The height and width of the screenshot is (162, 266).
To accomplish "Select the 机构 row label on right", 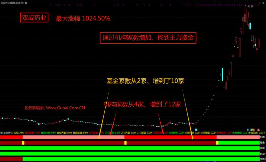I will click(262, 137).
